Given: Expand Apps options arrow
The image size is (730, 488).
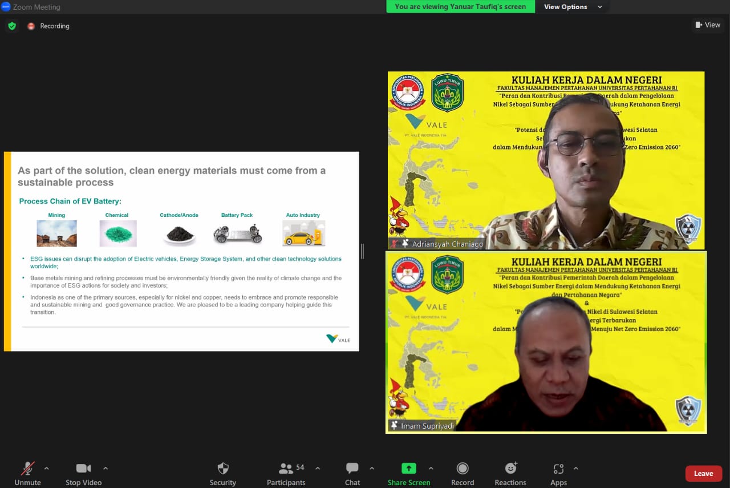Looking at the screenshot, I should click(576, 469).
